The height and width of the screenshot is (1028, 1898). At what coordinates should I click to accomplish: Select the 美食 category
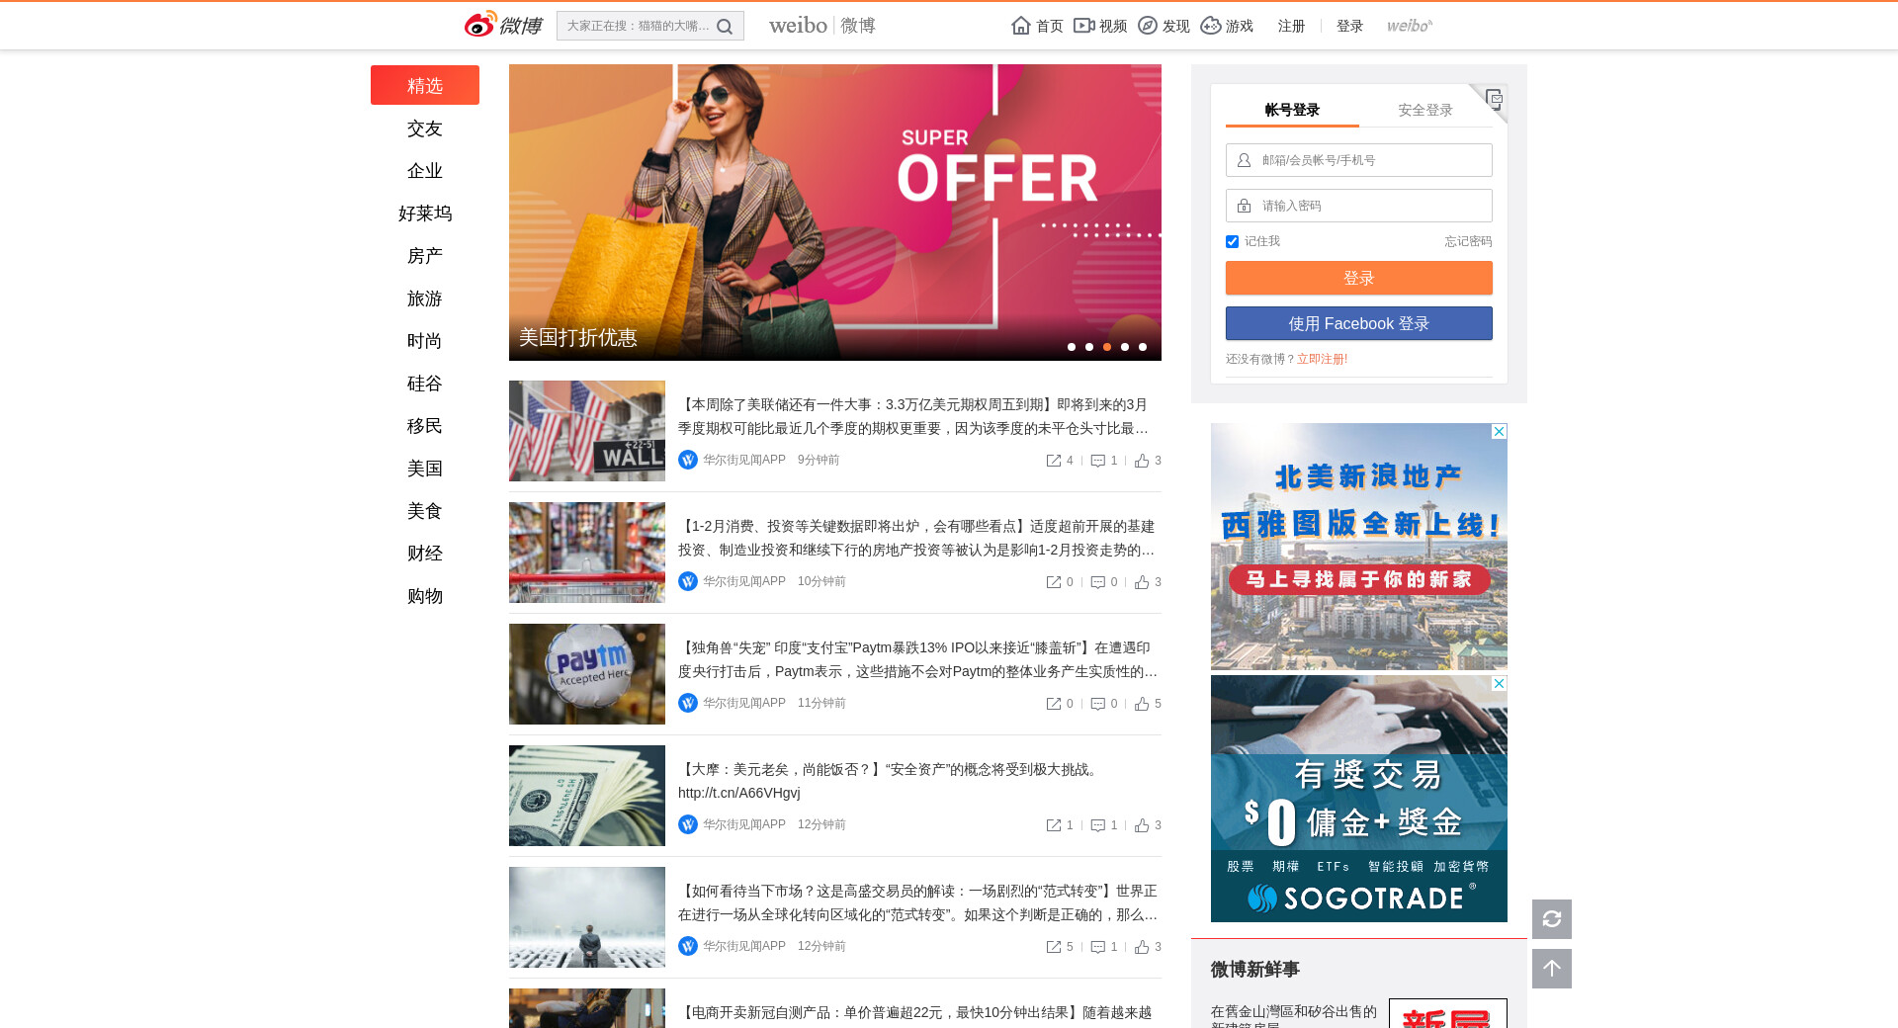[425, 511]
